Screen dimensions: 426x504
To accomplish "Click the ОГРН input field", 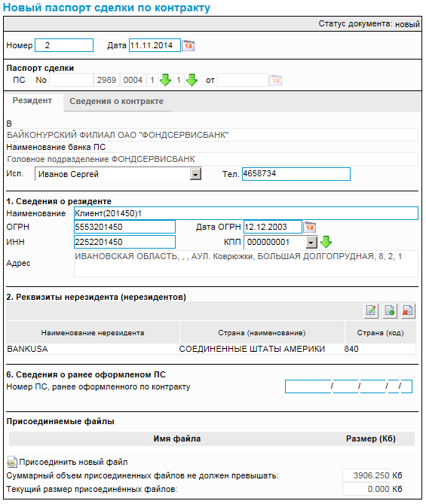I will pyautogui.click(x=124, y=227).
